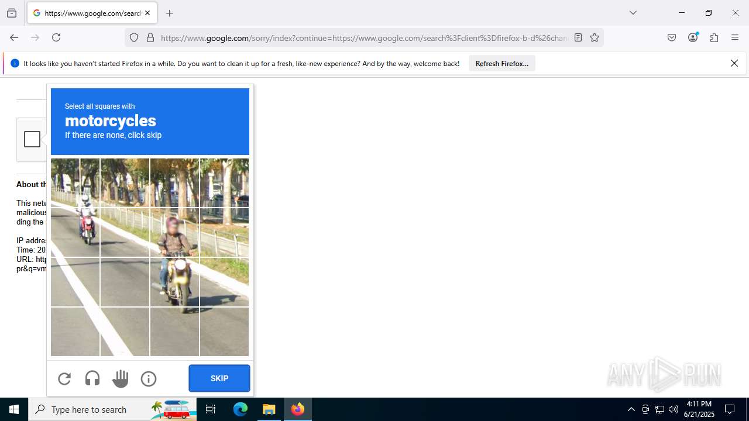Open the volume control in tray
Image resolution: width=749 pixels, height=421 pixels.
(674, 409)
